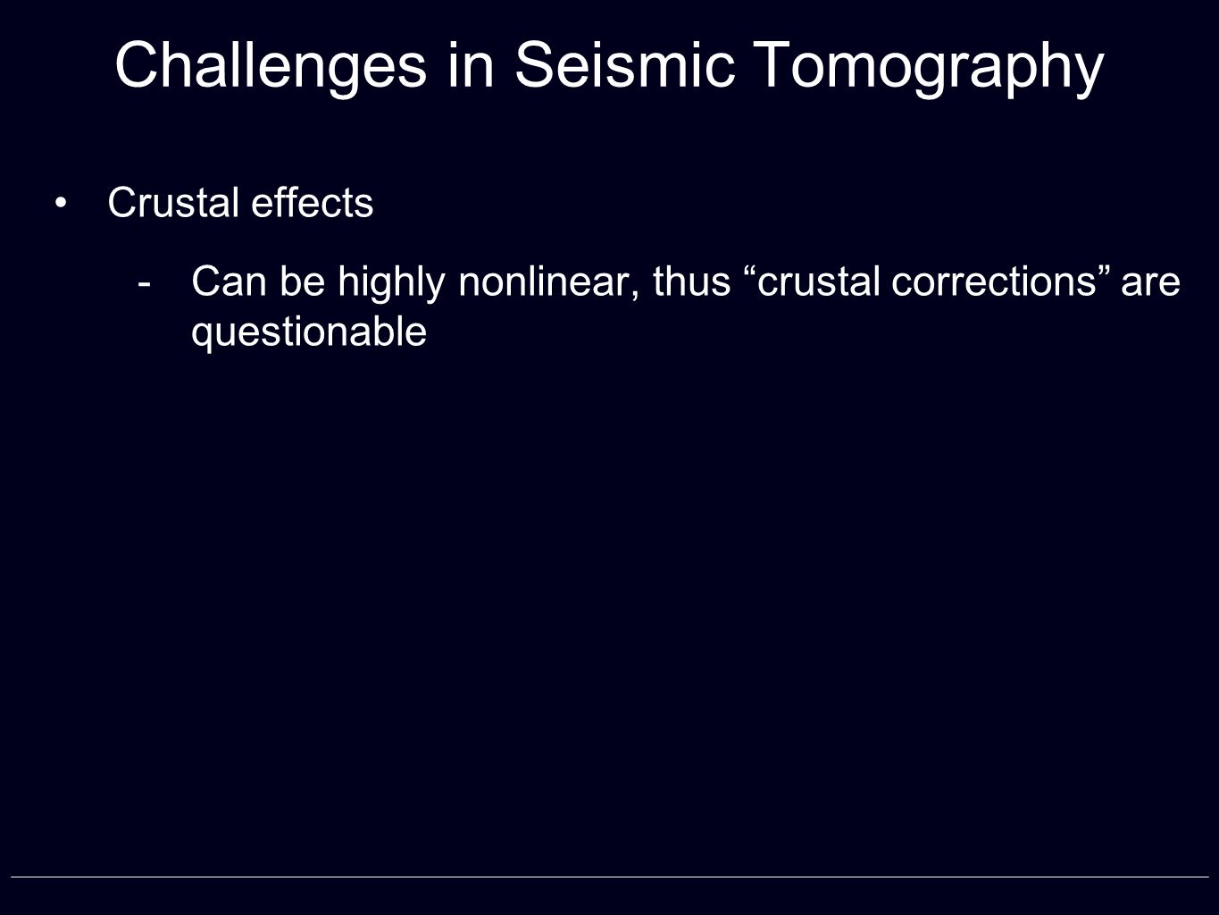Click the word questionable on the second line
1219x915 pixels.
(x=309, y=333)
